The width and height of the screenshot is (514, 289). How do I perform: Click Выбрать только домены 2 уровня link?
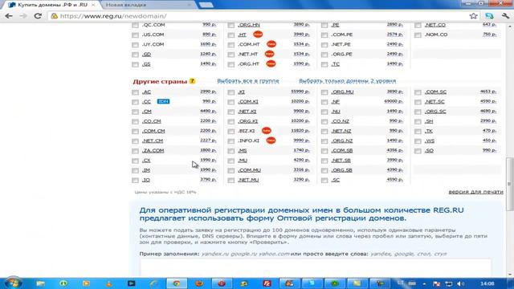[x=347, y=80]
